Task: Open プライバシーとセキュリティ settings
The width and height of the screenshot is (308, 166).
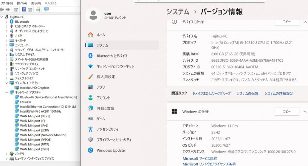Action: (x=122, y=140)
